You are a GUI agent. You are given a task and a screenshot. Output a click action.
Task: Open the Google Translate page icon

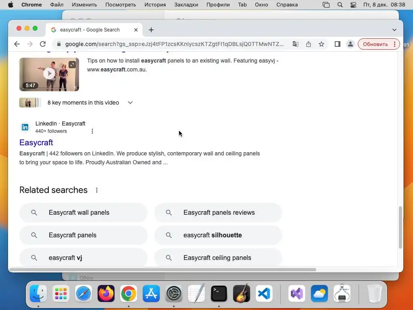click(x=296, y=44)
